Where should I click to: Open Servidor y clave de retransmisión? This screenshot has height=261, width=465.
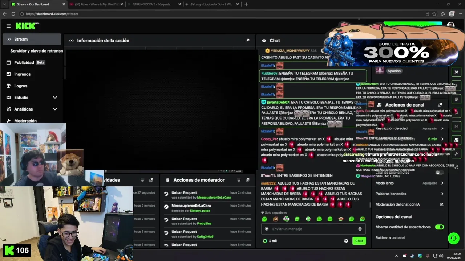point(36,51)
